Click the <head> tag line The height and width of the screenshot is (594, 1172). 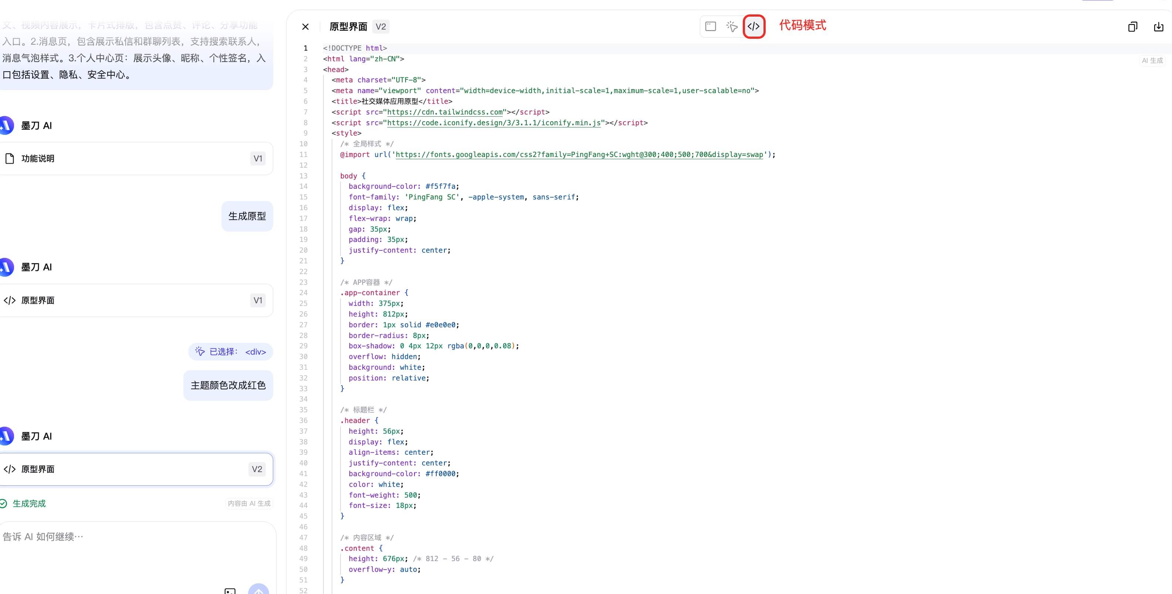[336, 69]
